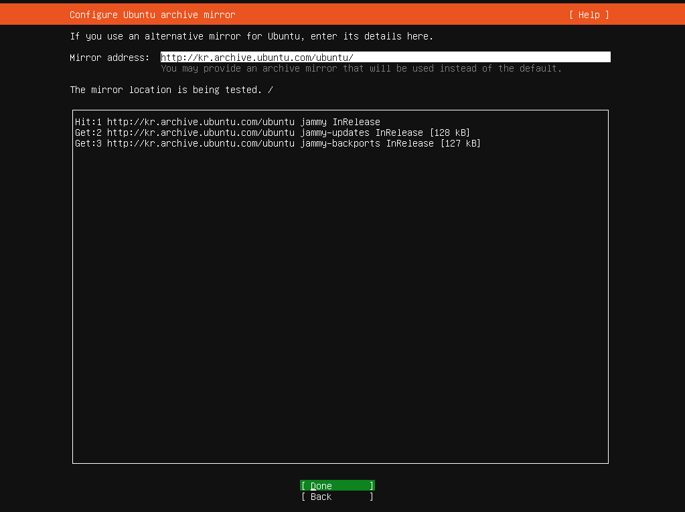Go to the previous screen with Back
The height and width of the screenshot is (512, 685).
337,497
